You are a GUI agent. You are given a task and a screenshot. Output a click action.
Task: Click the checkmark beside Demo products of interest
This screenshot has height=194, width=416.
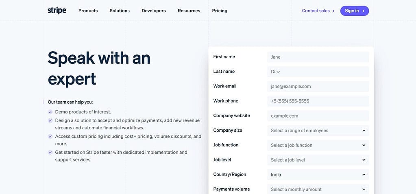coord(50,112)
